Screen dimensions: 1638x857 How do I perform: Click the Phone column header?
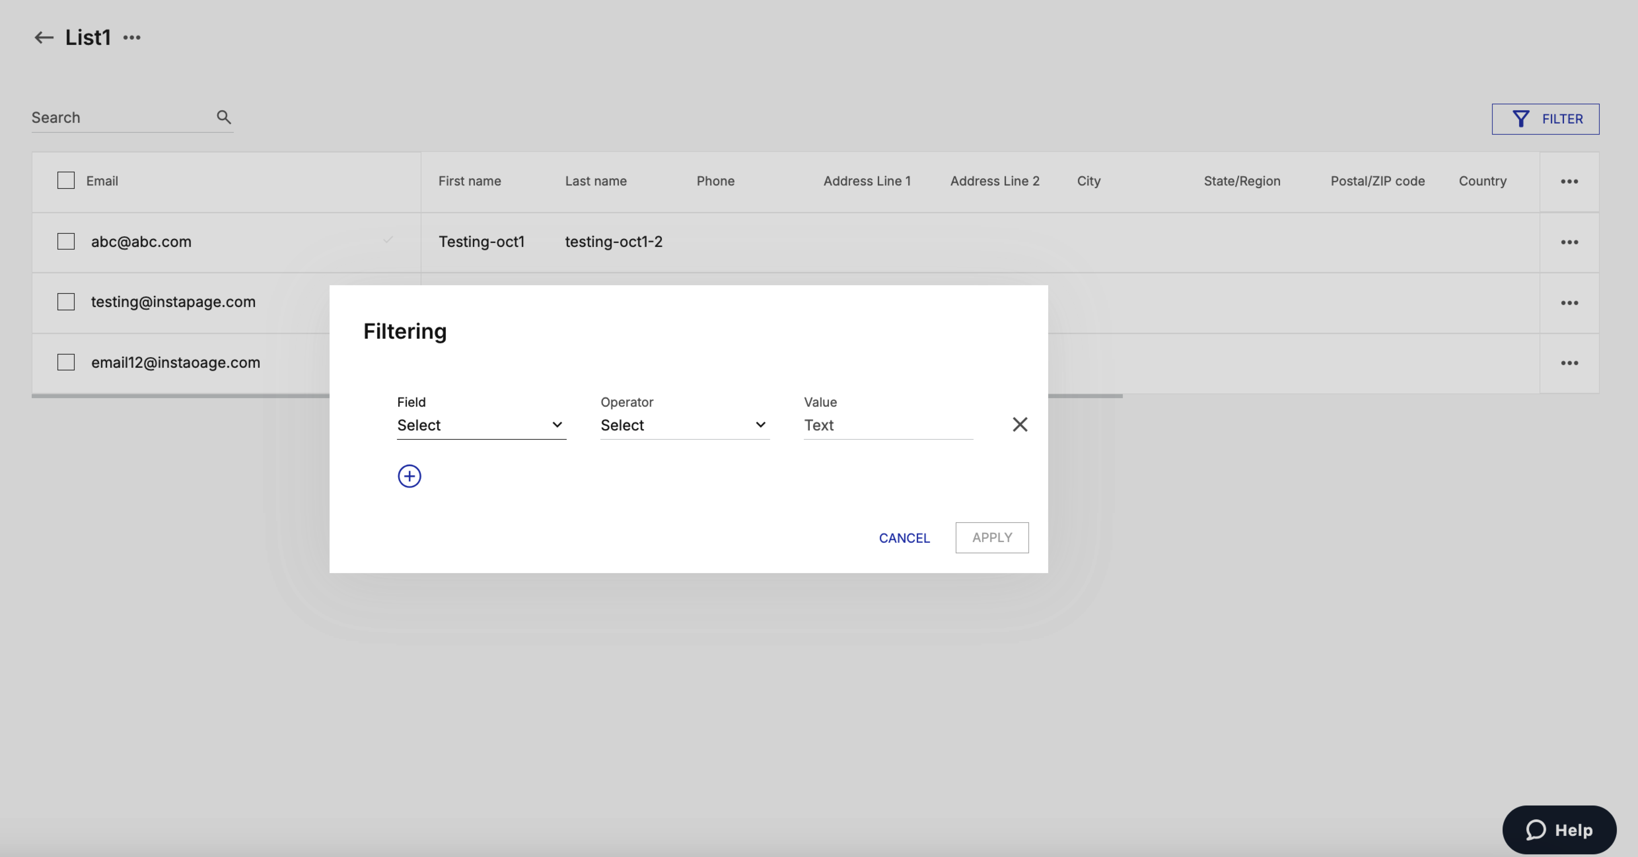[715, 181]
